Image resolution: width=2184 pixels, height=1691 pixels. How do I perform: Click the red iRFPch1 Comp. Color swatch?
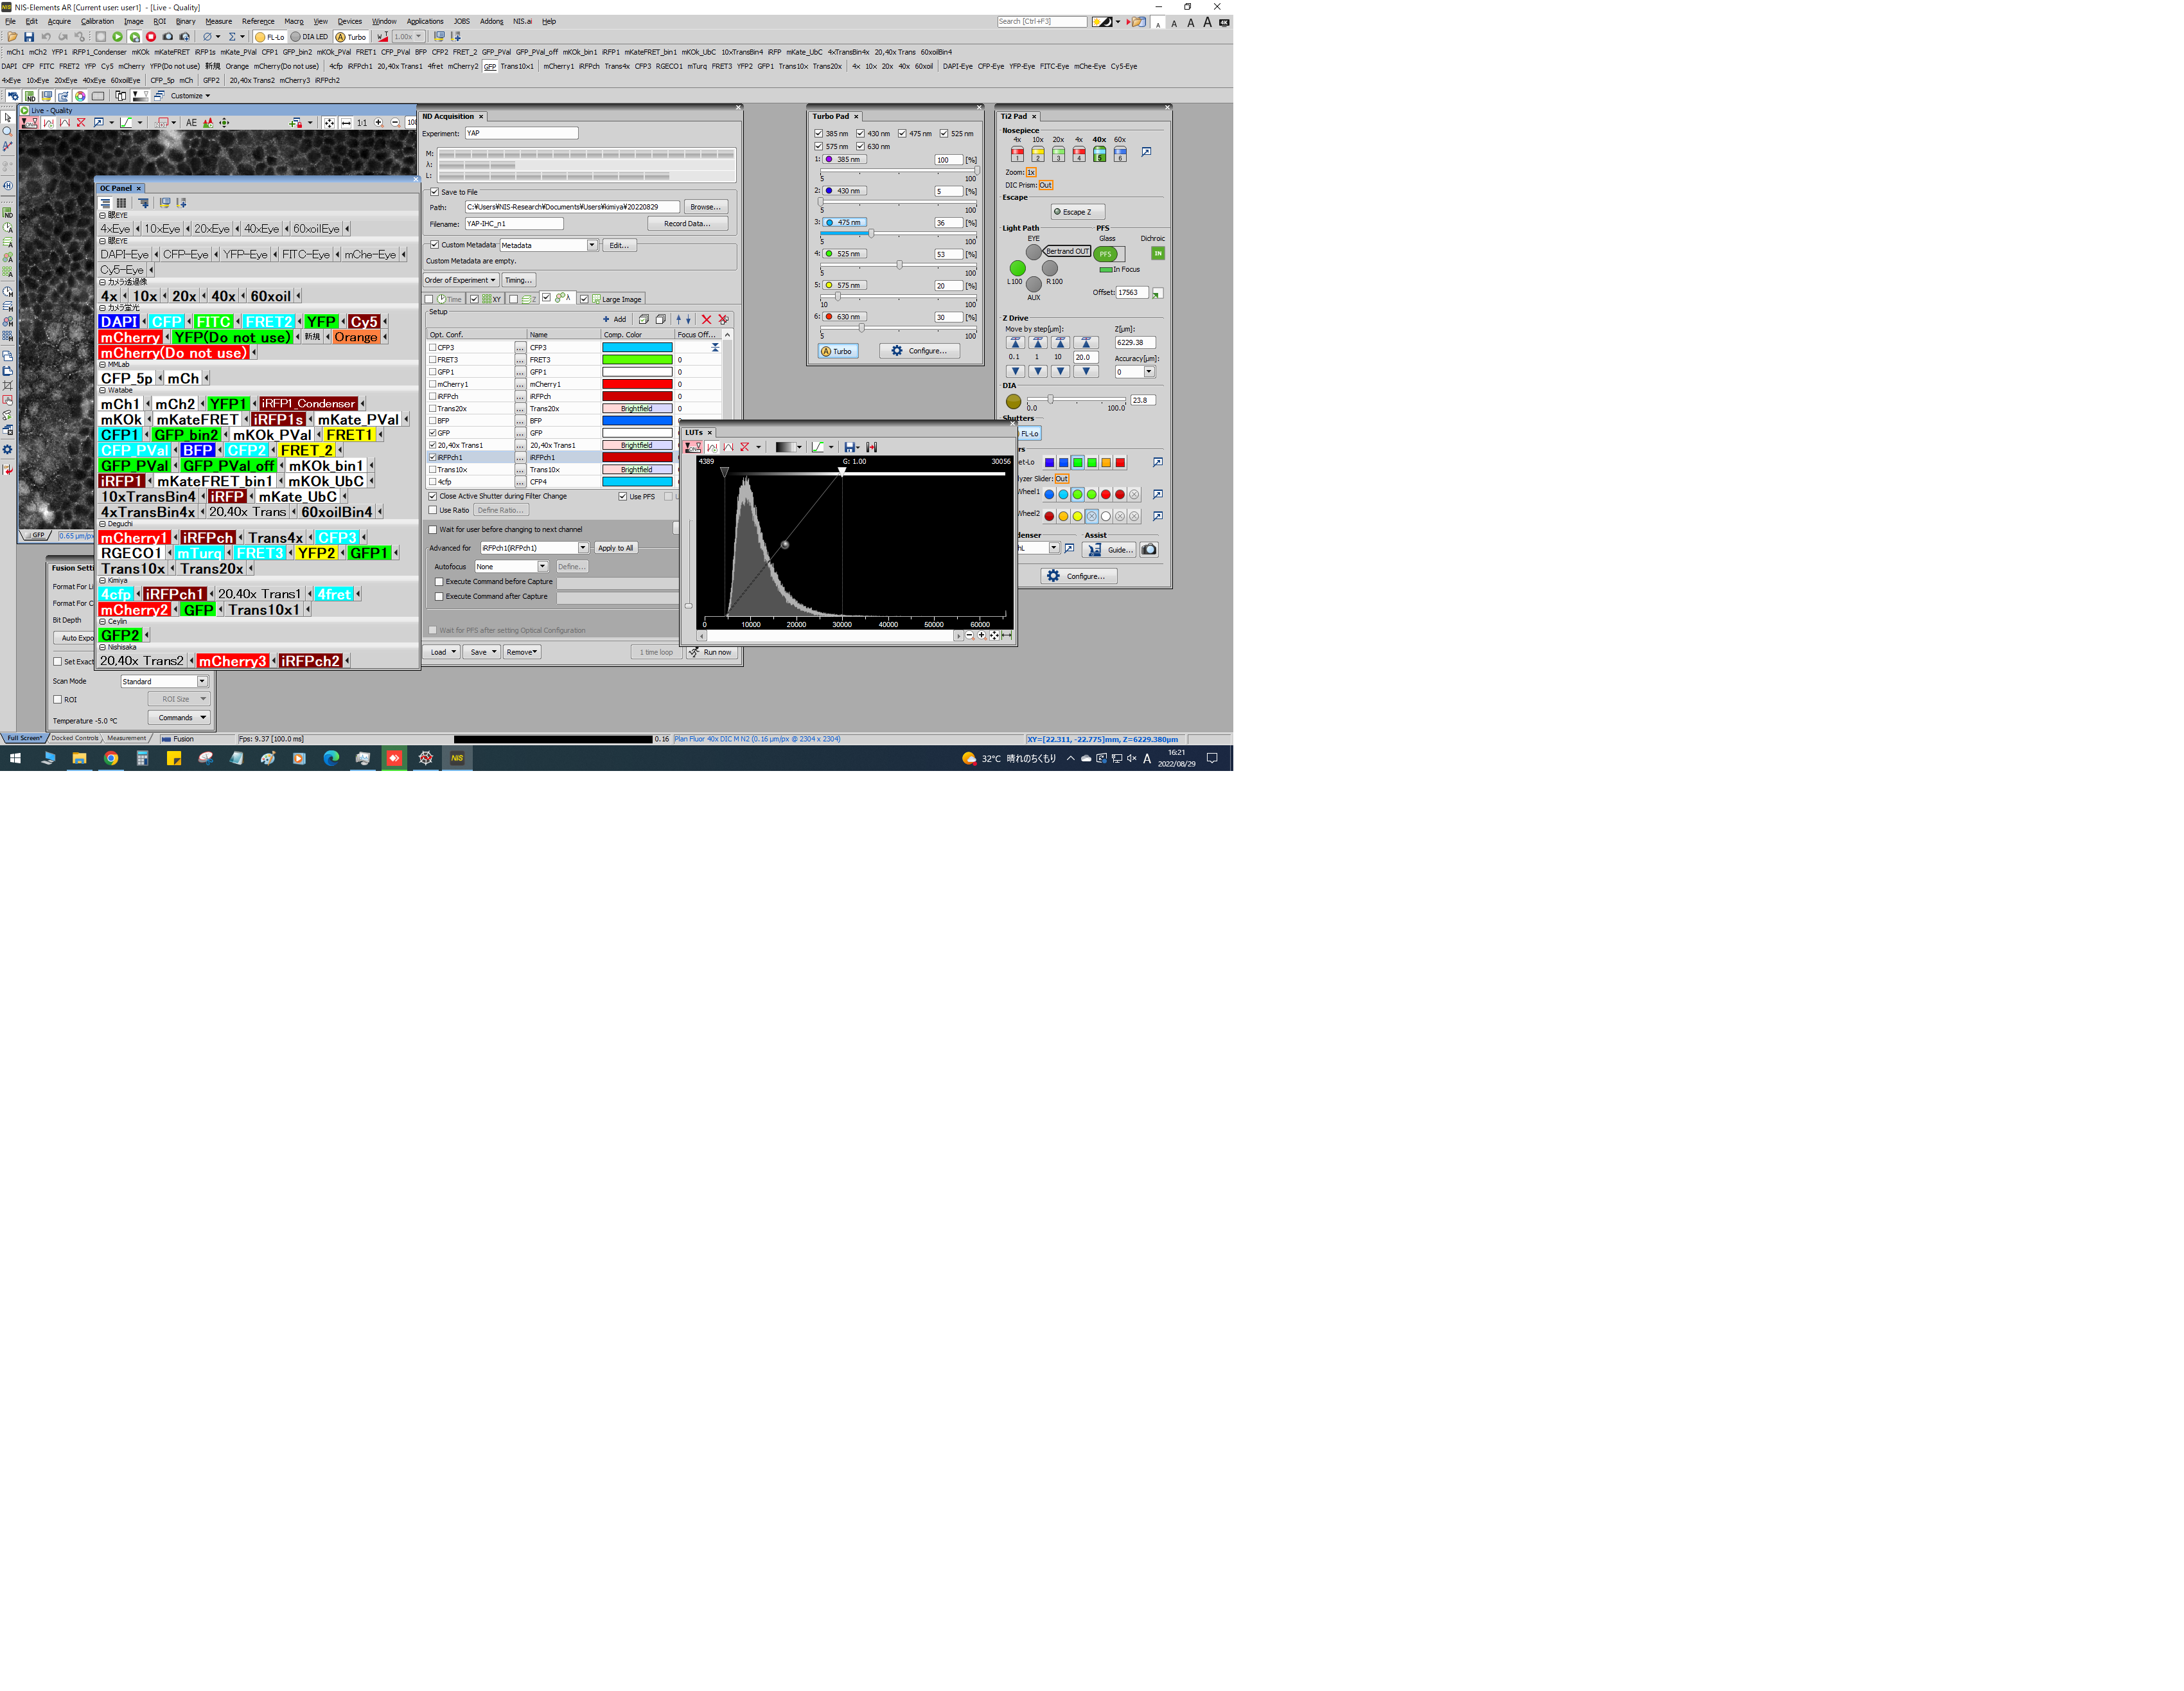tap(637, 457)
